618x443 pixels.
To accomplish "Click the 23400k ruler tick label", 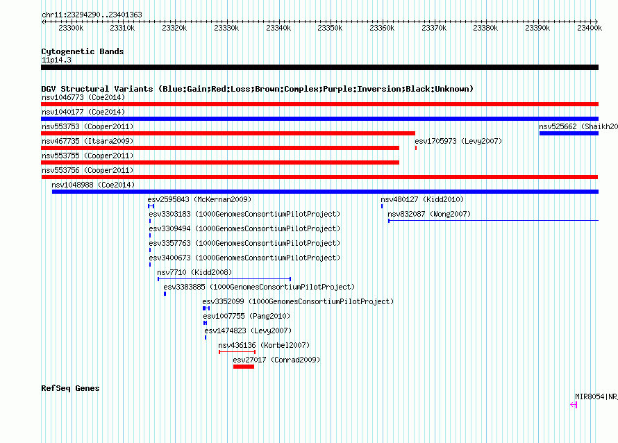I will pos(590,28).
